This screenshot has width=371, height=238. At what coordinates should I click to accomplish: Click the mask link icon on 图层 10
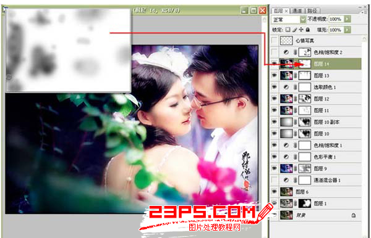tap(296, 134)
